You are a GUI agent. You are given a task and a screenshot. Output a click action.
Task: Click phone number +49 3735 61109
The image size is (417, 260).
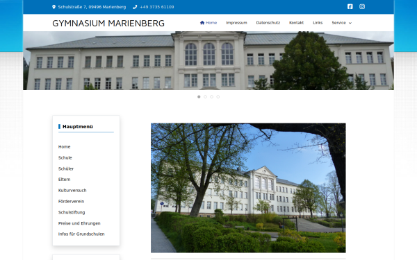coord(157,7)
